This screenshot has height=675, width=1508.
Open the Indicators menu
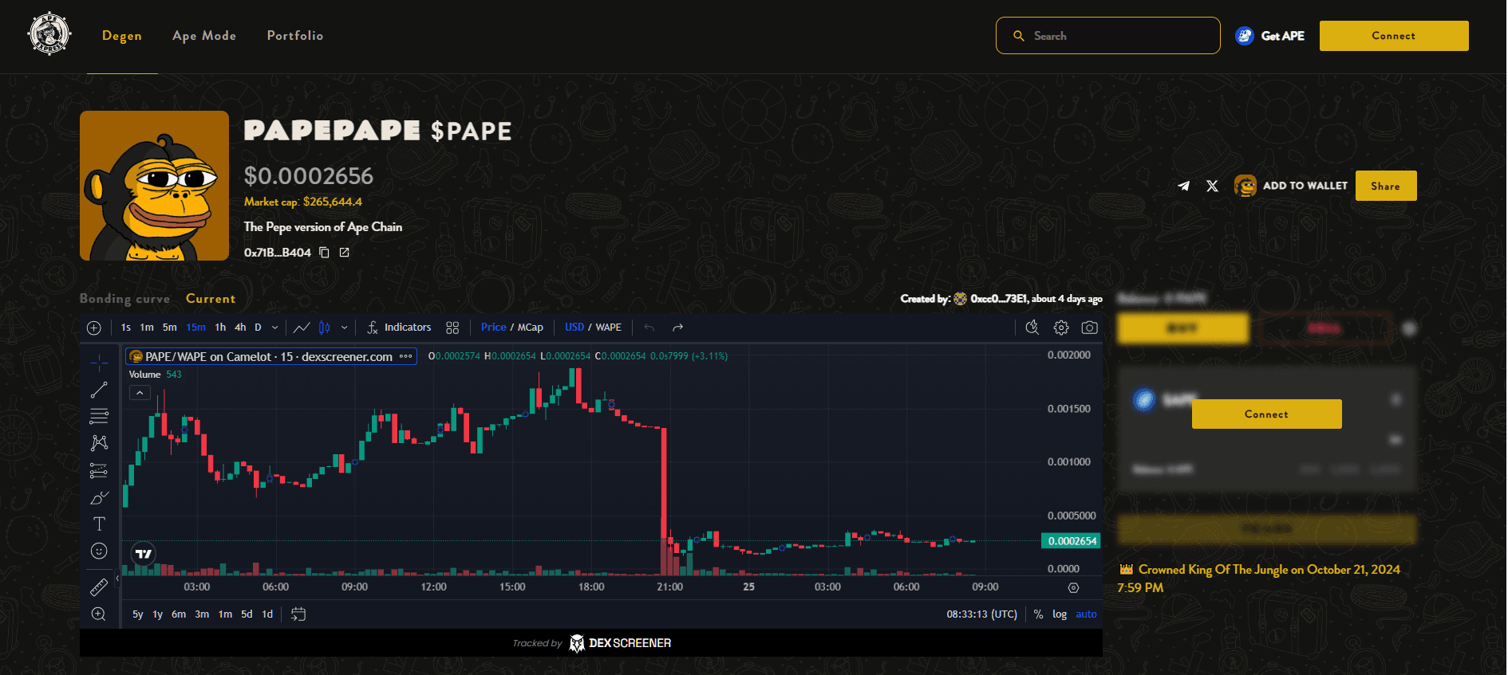pos(399,328)
